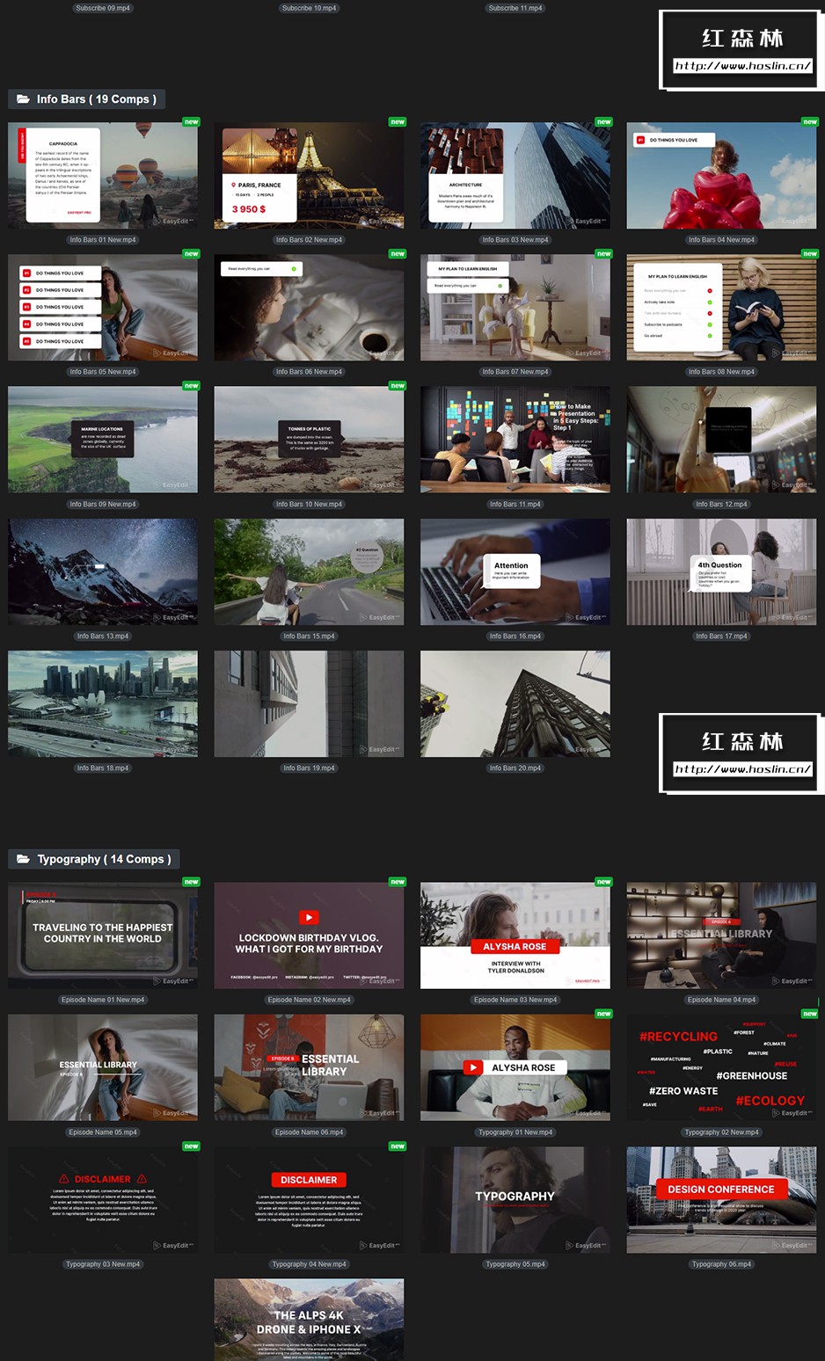The height and width of the screenshot is (1361, 825).
Task: Open the Attention keyboard typing thumbnail
Action: (x=515, y=571)
